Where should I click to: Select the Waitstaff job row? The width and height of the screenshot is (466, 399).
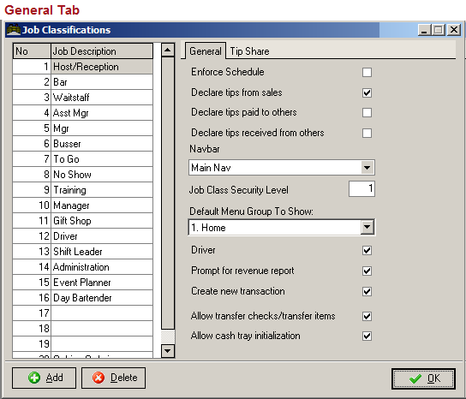pyautogui.click(x=82, y=98)
